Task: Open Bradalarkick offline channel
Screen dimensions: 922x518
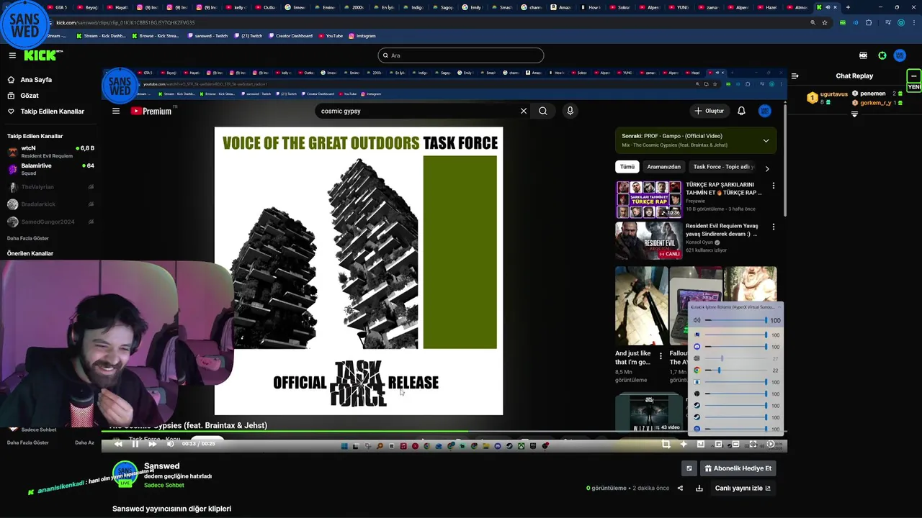Action: [50, 204]
